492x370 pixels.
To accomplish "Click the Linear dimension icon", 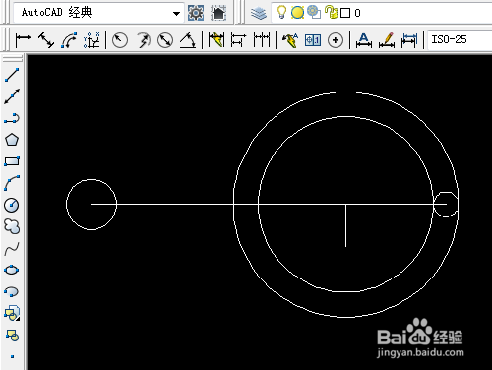I will [24, 40].
